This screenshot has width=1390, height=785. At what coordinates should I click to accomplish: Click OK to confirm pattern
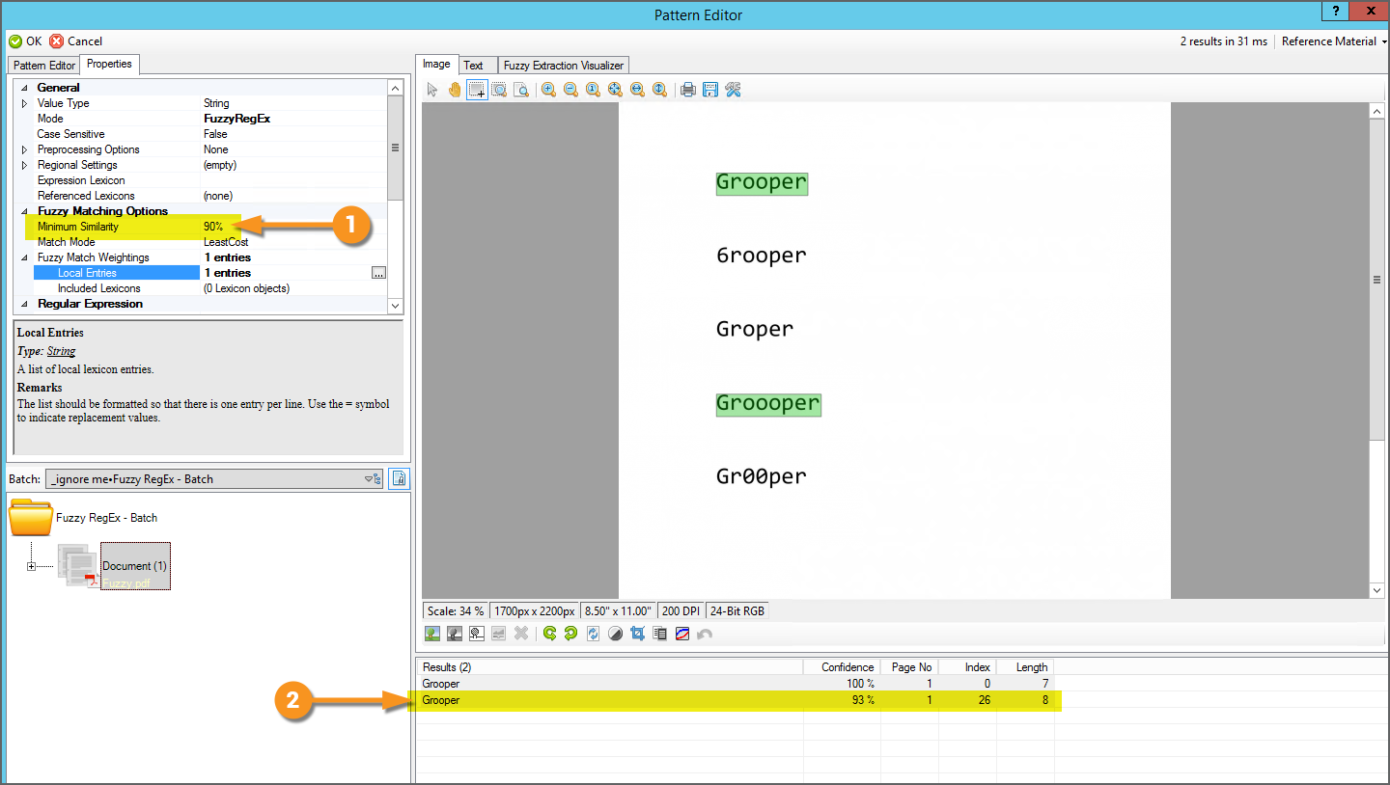point(26,41)
